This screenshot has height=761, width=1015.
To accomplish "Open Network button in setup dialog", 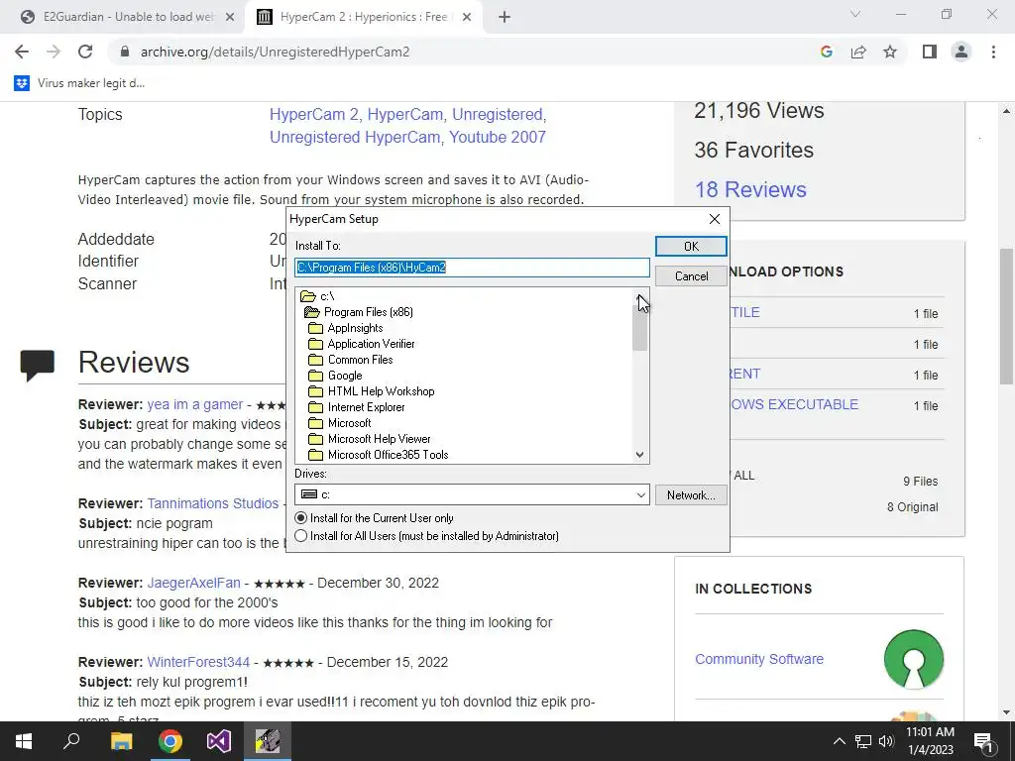I will [x=691, y=495].
